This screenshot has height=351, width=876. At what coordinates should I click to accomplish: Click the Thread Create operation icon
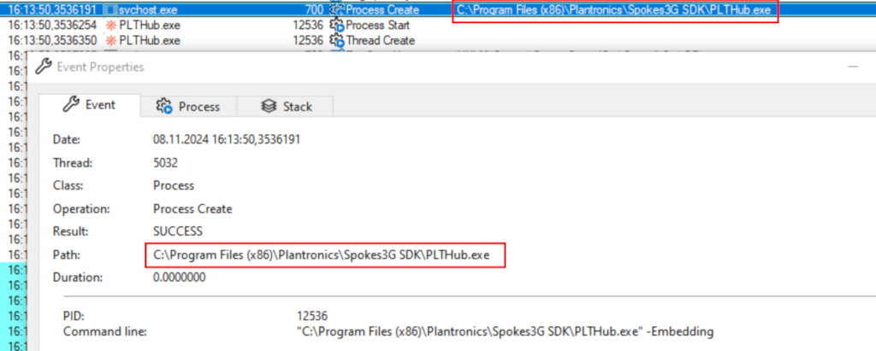click(337, 40)
